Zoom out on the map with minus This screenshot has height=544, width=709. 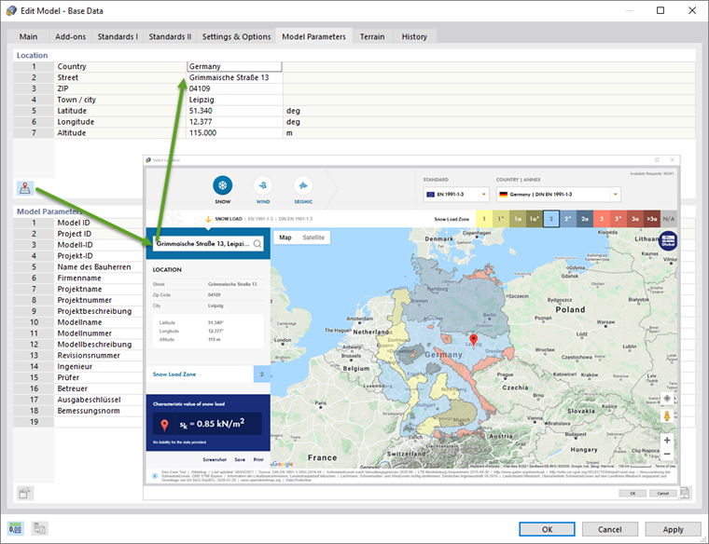667,454
